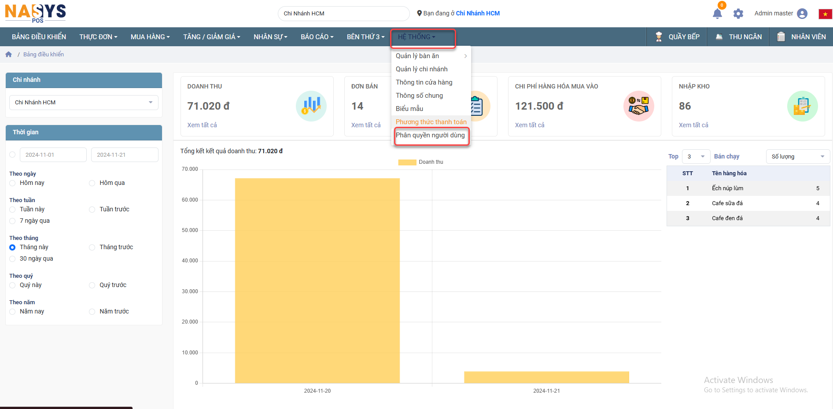Select the custom date range radio button
The width and height of the screenshot is (833, 409).
(12, 155)
